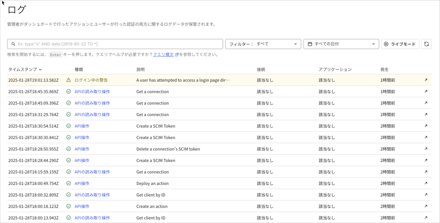
Task: Open details arrow for 18:15:59.159Z log
Action: [426, 172]
